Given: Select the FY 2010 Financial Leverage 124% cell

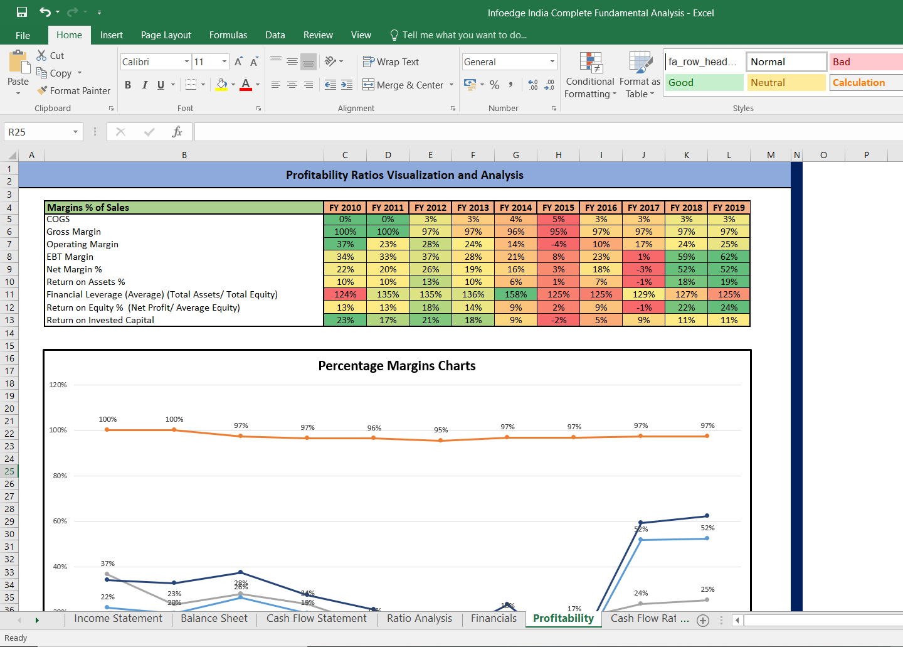Looking at the screenshot, I should (345, 294).
